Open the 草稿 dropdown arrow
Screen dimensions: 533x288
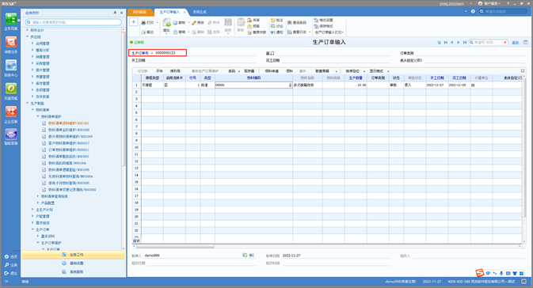click(188, 32)
